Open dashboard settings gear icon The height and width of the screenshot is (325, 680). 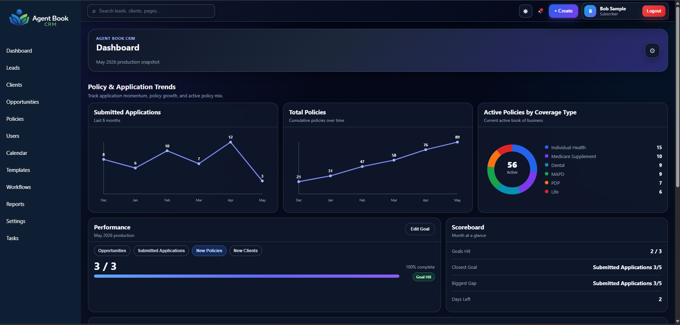[652, 51]
